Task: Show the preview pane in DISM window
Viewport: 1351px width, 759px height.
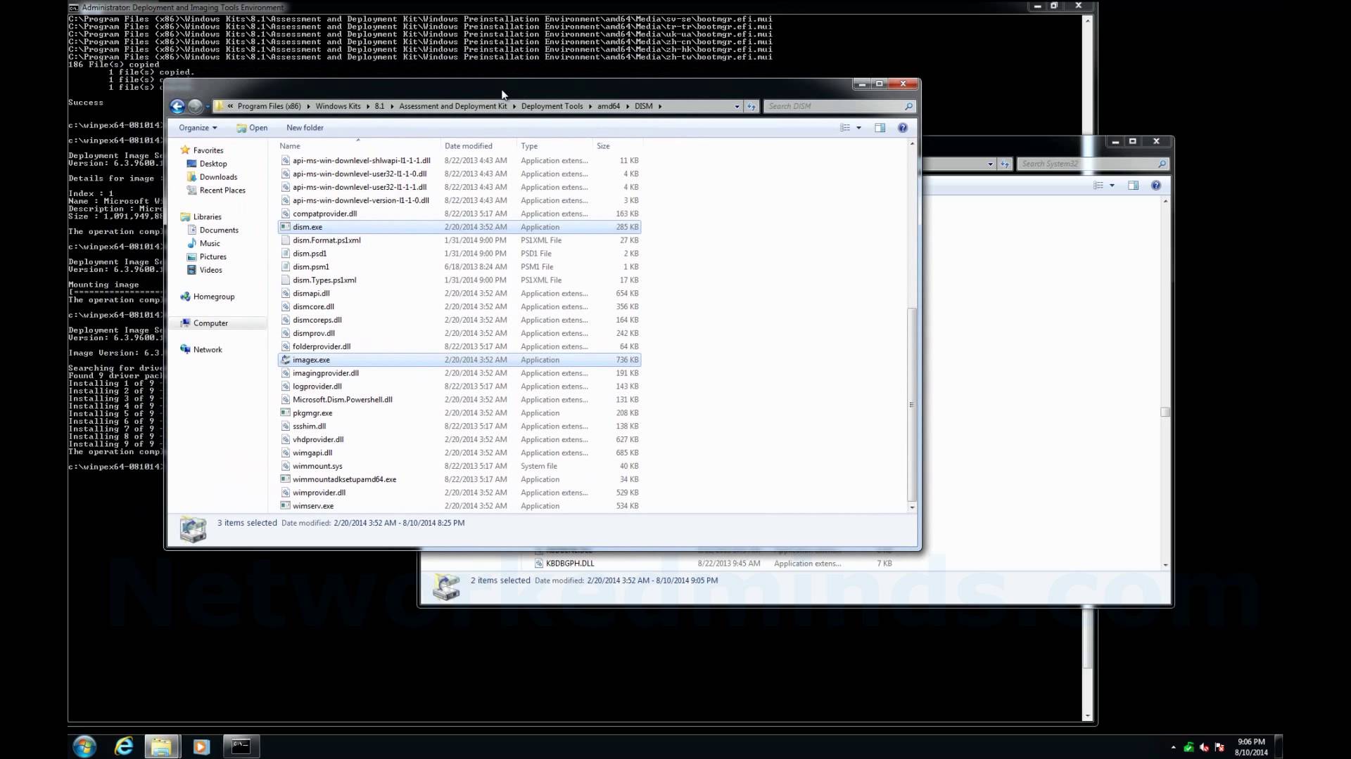Action: click(880, 128)
